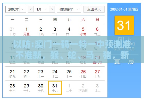The width and height of the screenshot is (144, 99).
Task: Choose January 14 初二
Action: pos(12,60)
